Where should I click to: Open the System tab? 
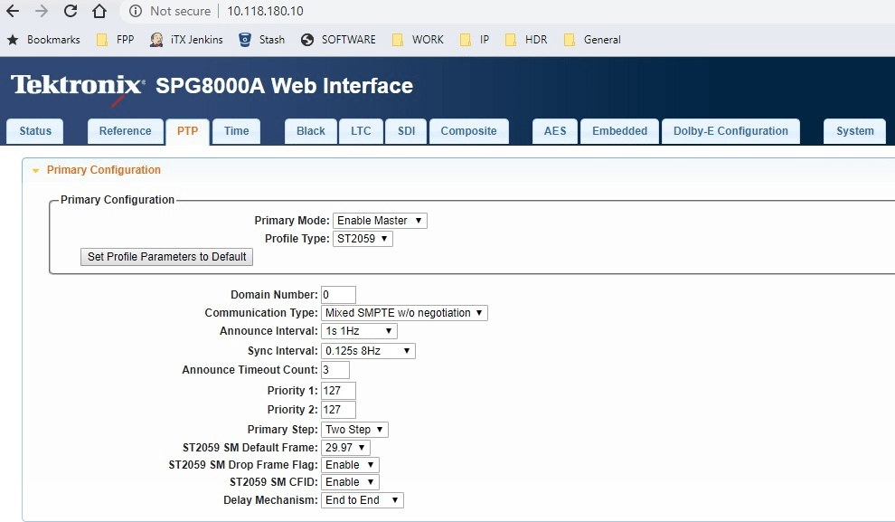click(x=854, y=131)
